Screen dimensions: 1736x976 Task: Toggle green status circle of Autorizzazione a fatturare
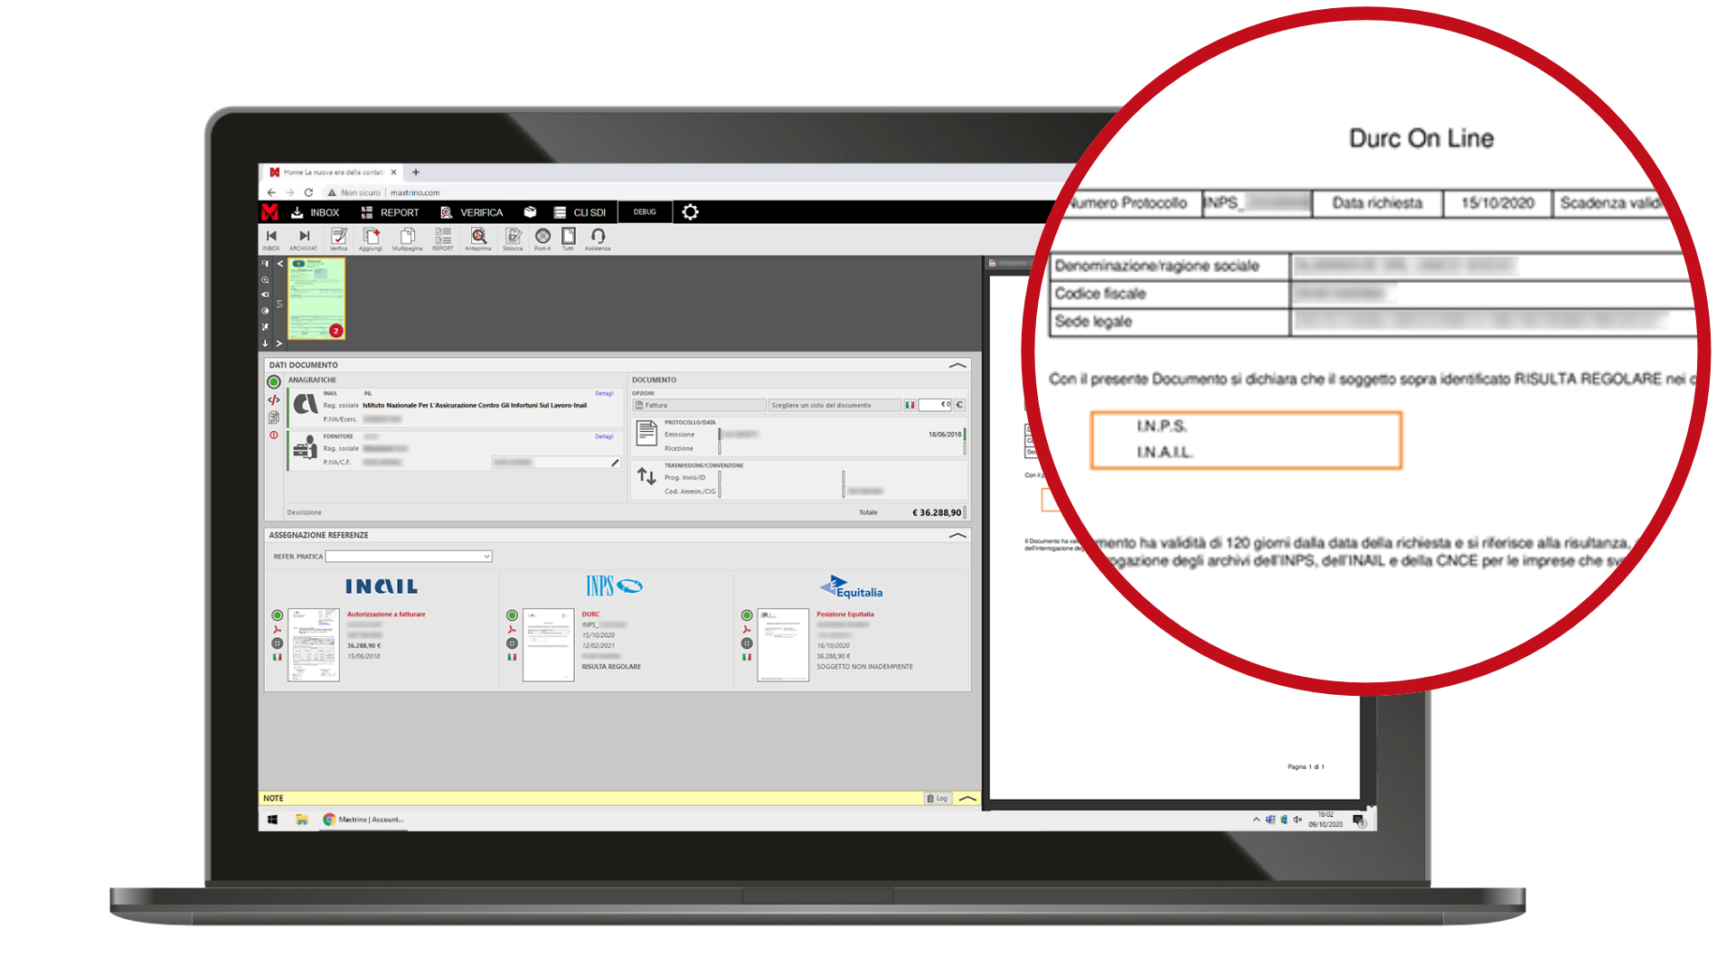tap(278, 615)
